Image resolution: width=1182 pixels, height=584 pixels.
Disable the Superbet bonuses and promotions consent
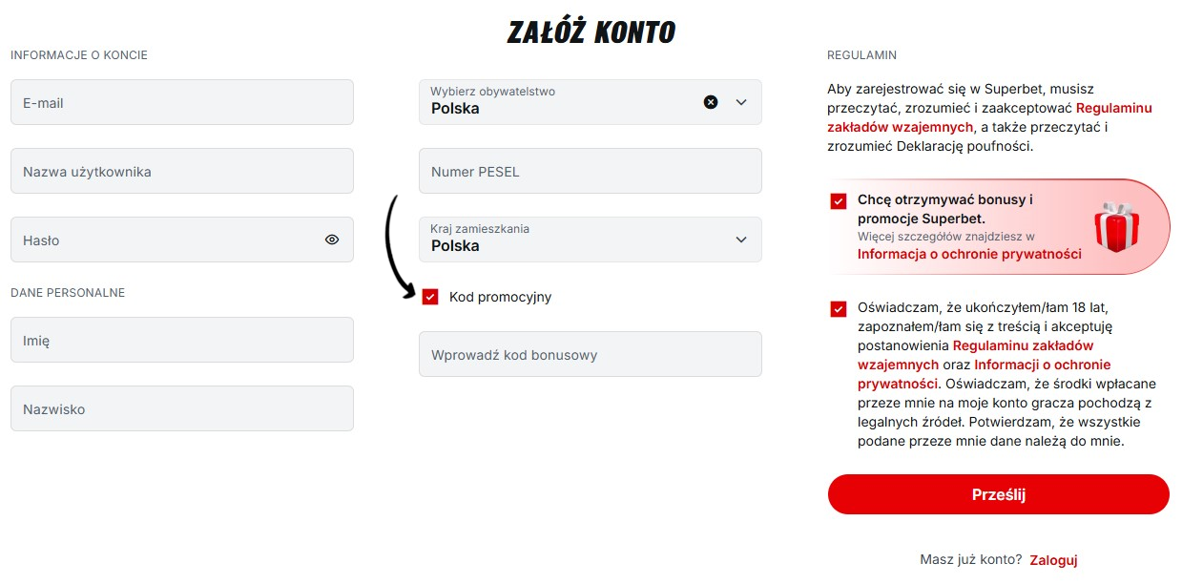click(838, 200)
